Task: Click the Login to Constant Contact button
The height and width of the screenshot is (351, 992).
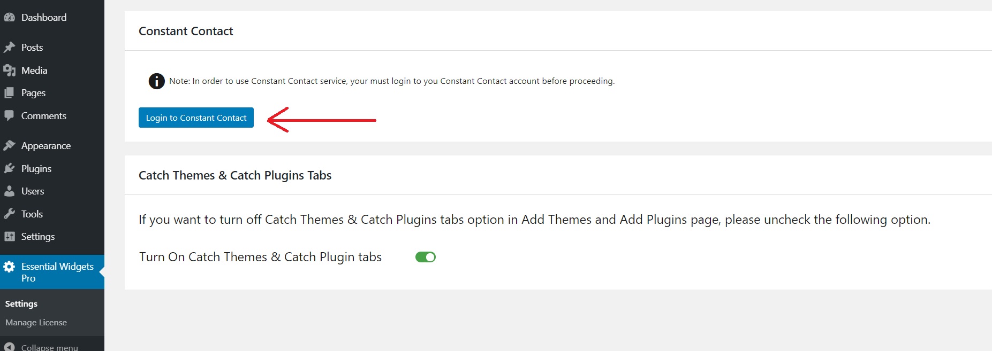Action: [196, 118]
